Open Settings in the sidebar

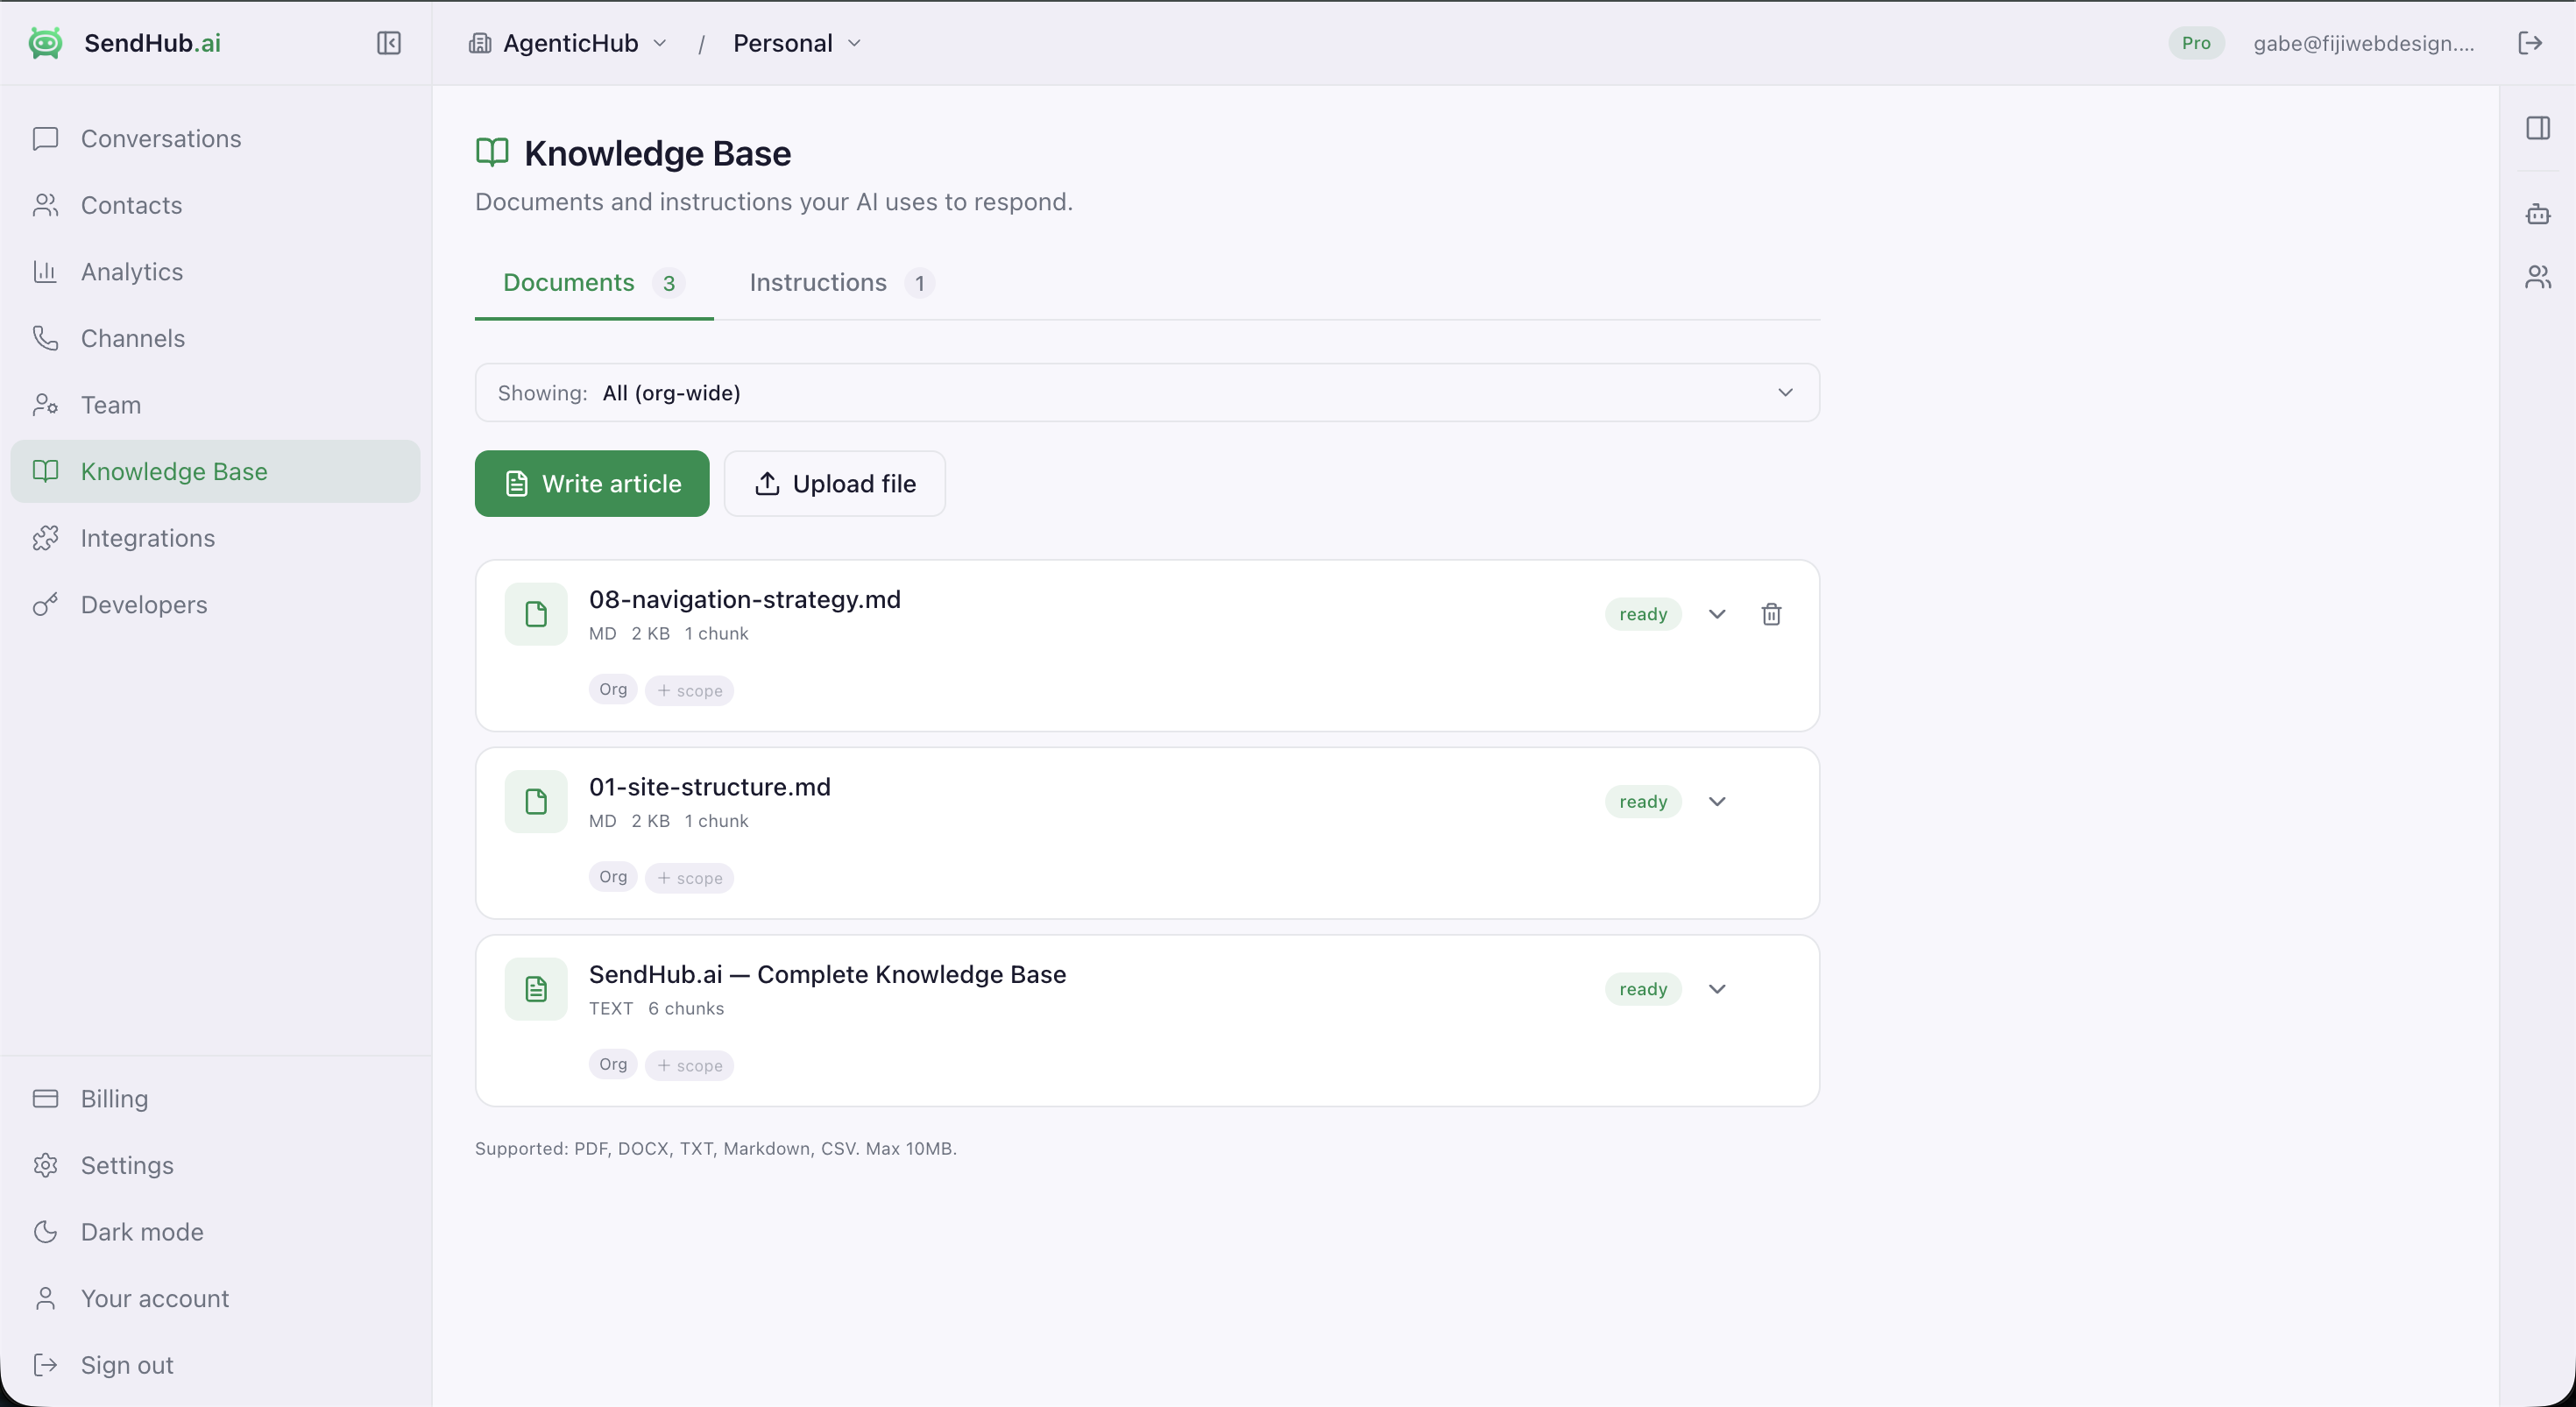(x=215, y=1165)
